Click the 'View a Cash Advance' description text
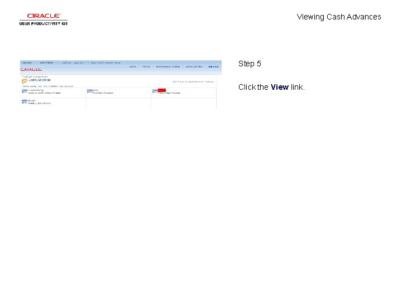Viewport: 402px width, 301px height. click(x=170, y=93)
